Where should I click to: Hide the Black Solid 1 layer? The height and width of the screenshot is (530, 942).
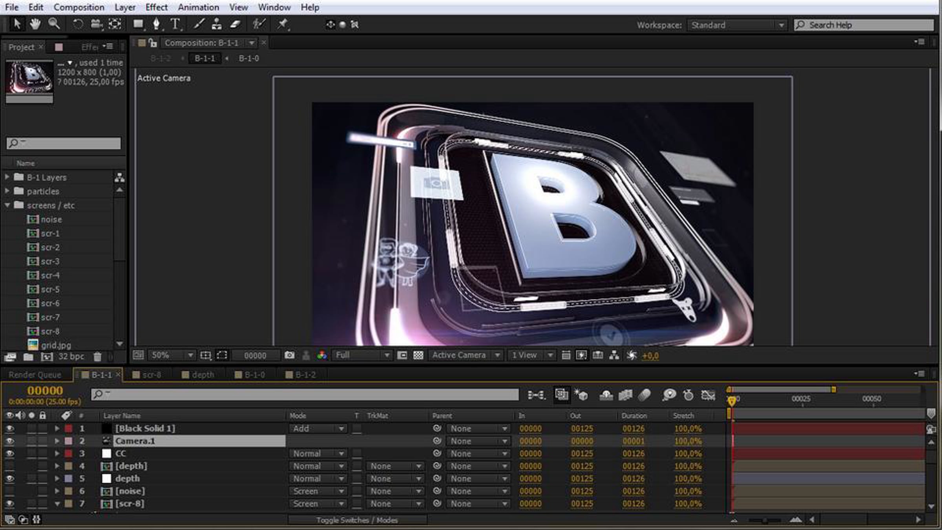click(x=10, y=429)
